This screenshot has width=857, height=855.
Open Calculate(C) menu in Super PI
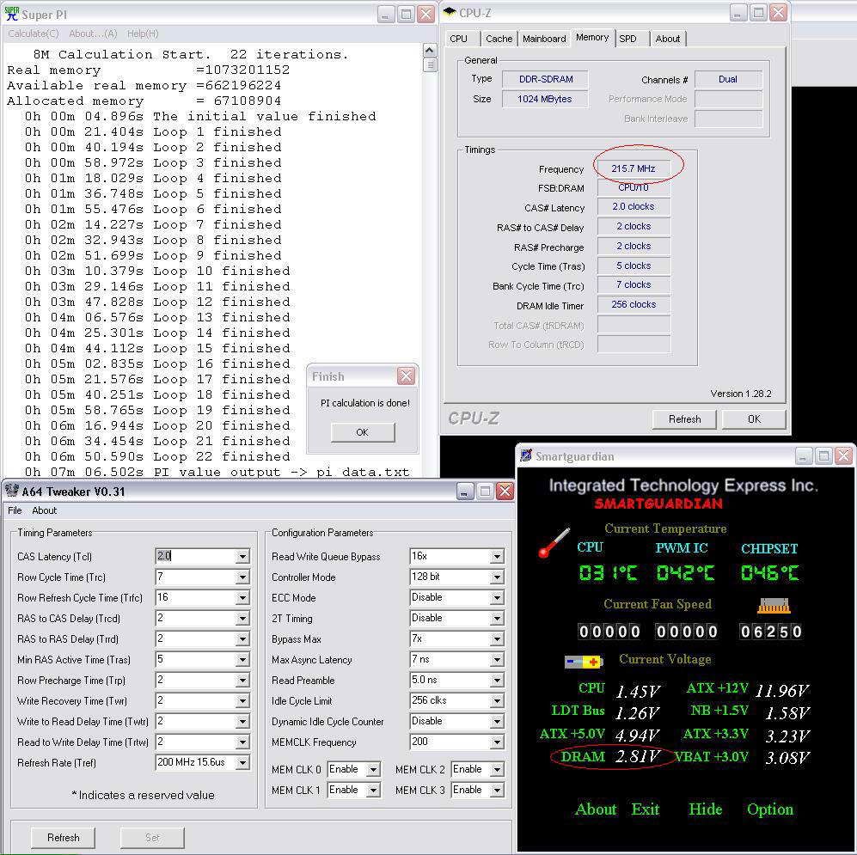(x=34, y=34)
